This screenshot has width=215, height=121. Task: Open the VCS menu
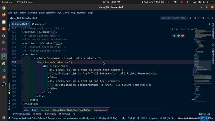coord(73,13)
